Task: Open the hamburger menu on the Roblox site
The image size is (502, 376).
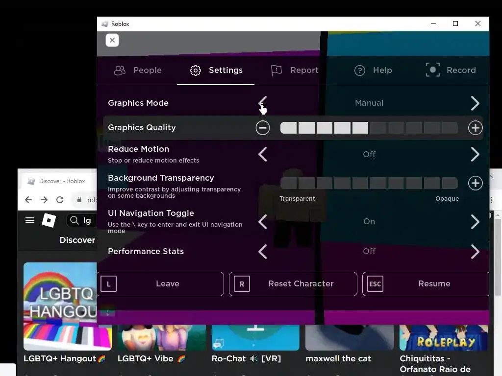Action: (x=30, y=220)
